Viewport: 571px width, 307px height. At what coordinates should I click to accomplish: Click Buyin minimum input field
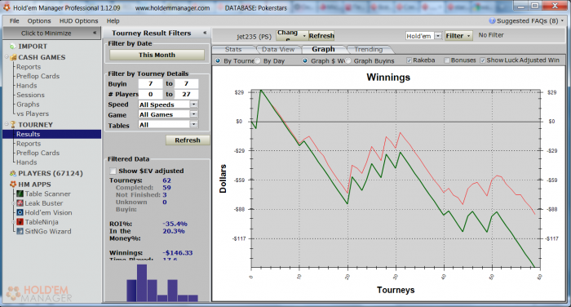pos(150,83)
